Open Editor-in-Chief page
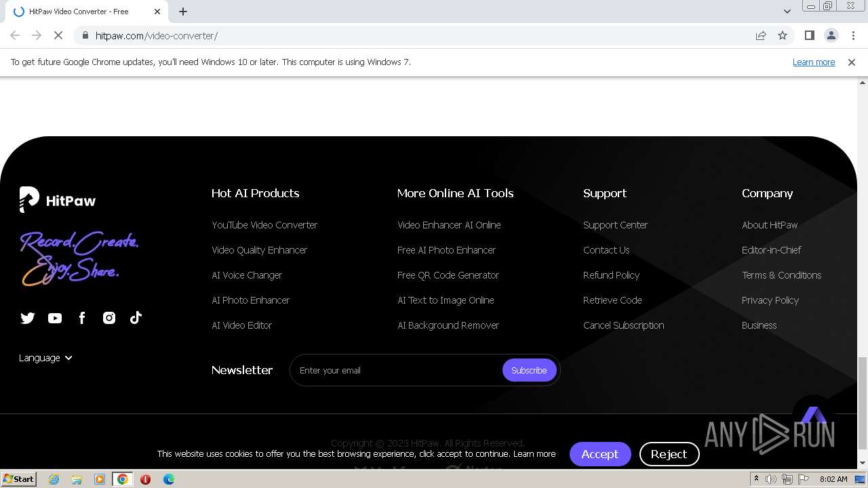The image size is (868, 488). pos(772,250)
